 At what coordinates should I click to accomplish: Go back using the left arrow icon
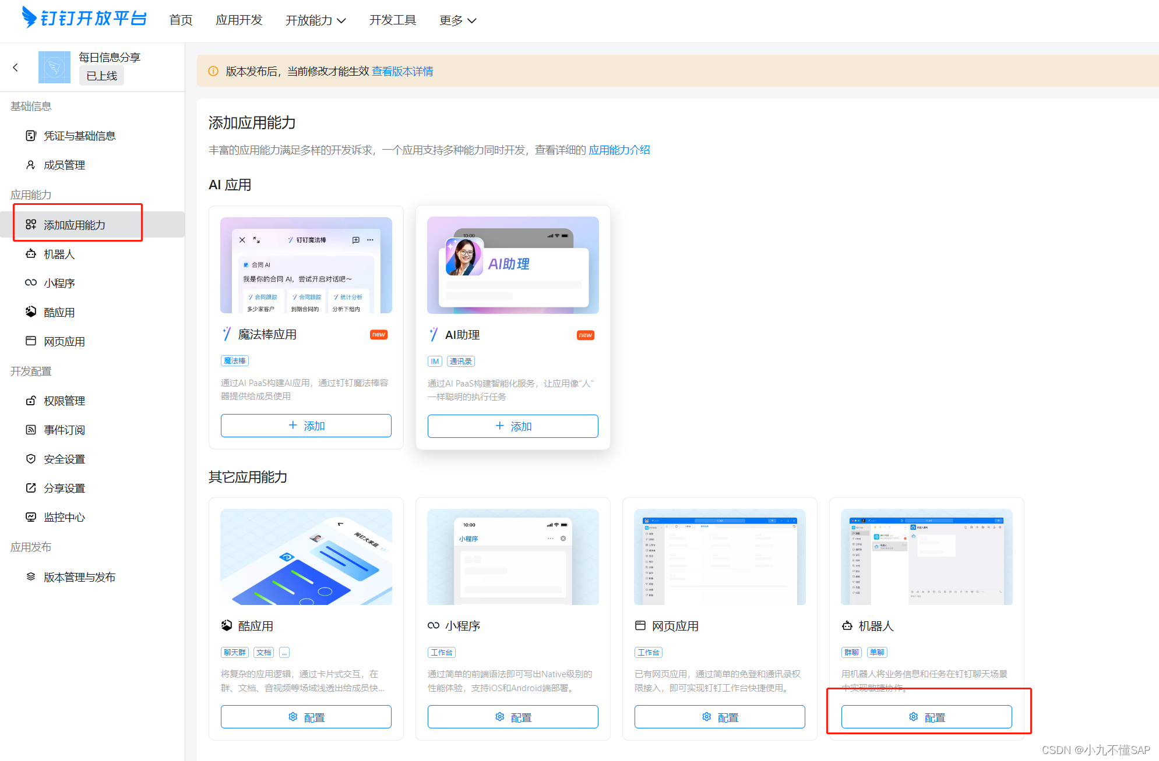[x=16, y=68]
